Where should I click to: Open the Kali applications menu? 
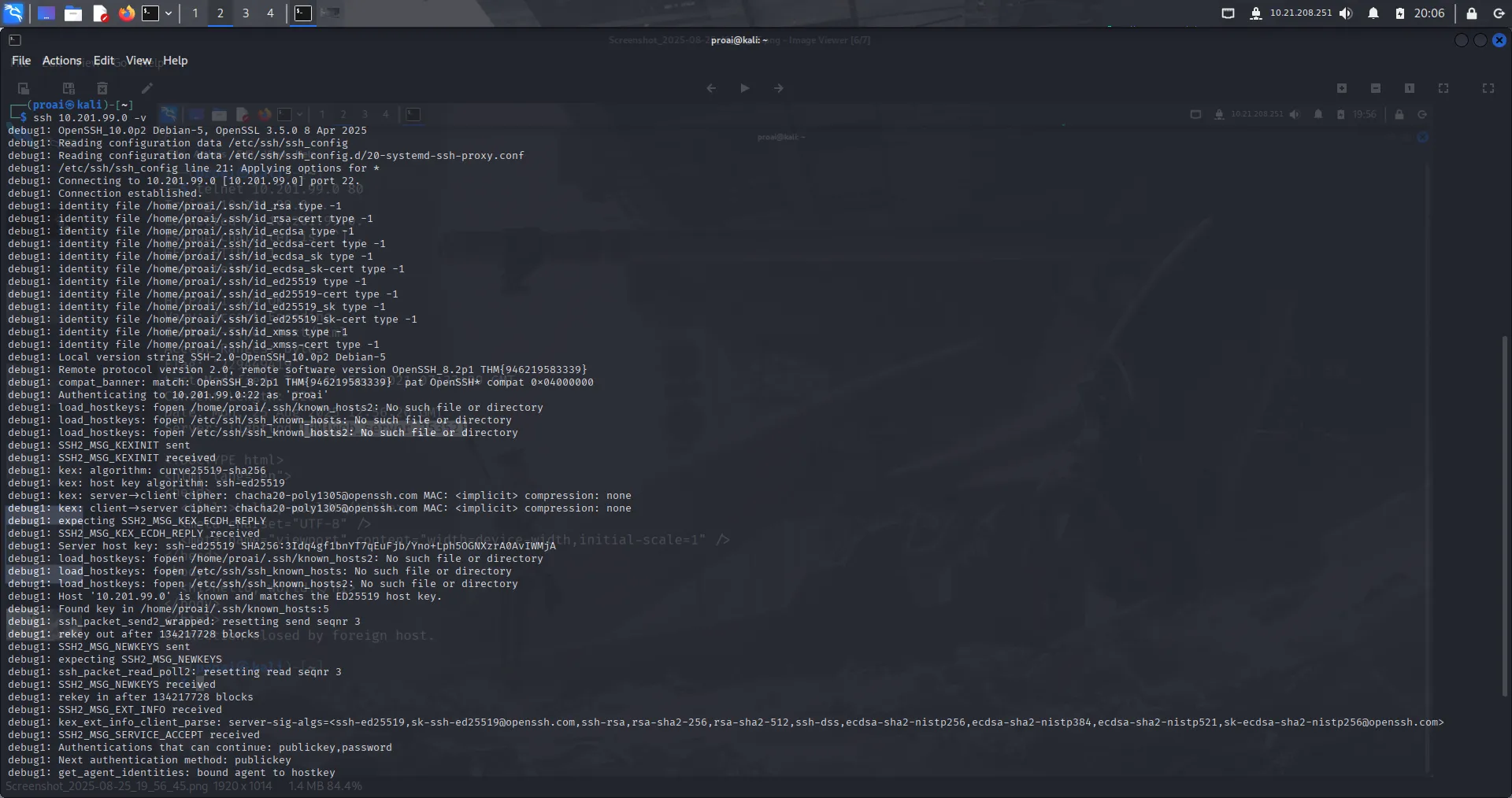(x=14, y=13)
